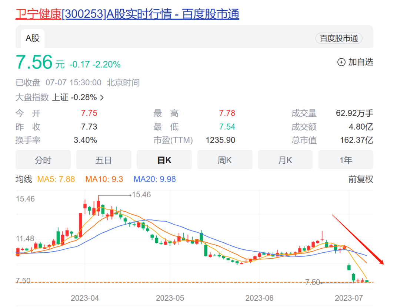Viewport: 400px width, 307px height.
Task: Select the A股 tab
Action: tap(32, 38)
